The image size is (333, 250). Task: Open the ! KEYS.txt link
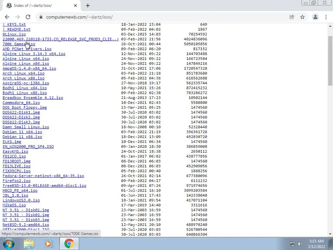coord(14,24)
